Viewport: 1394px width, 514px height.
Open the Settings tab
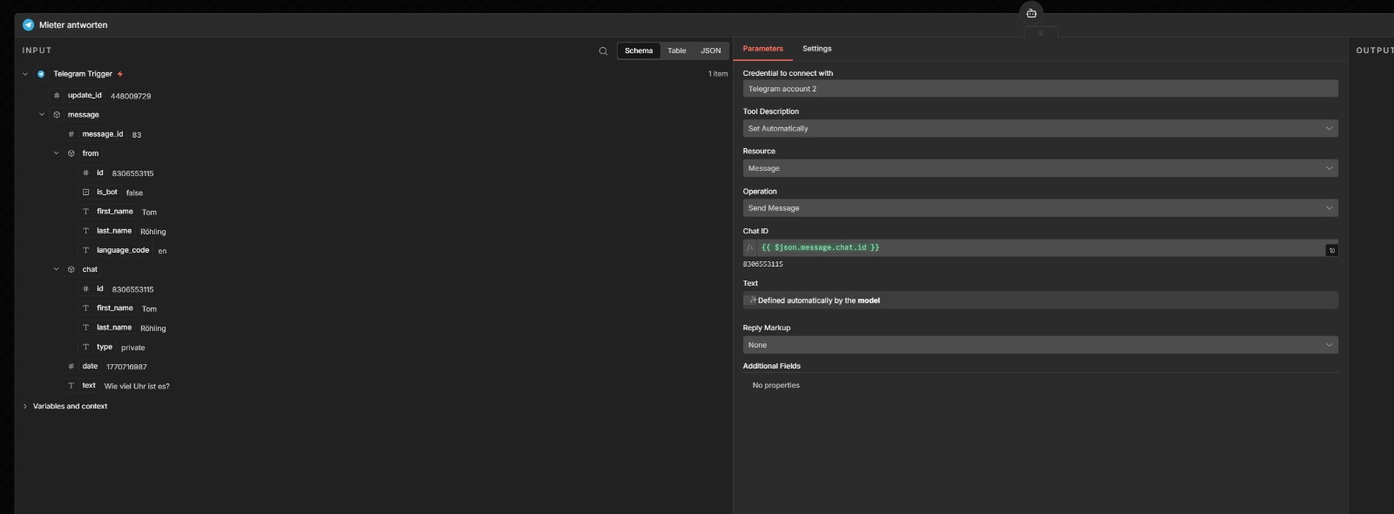point(816,49)
